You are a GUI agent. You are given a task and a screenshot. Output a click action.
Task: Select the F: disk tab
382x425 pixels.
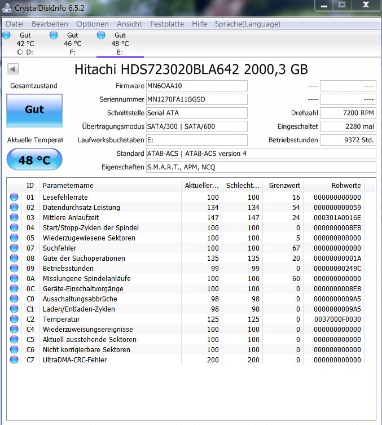(72, 43)
